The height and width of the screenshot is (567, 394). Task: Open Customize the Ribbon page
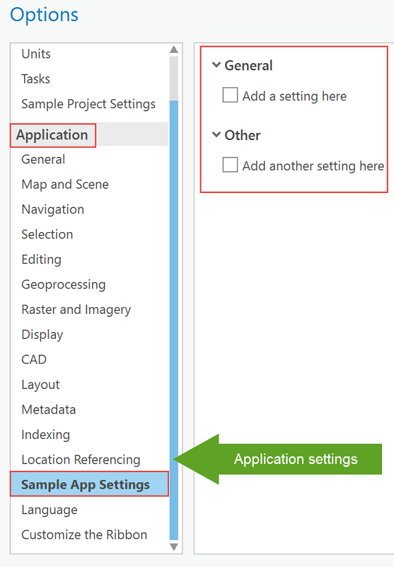click(84, 535)
